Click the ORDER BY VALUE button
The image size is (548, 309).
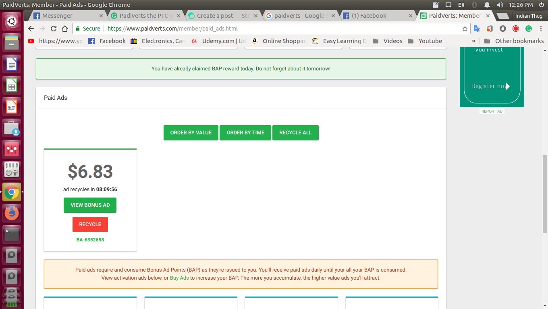[191, 133]
